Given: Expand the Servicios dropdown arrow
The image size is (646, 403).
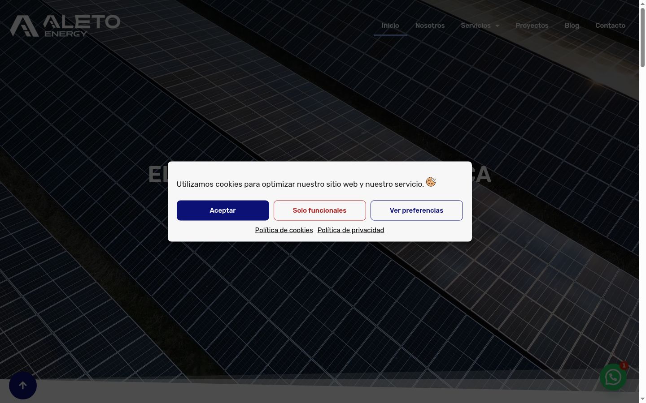Looking at the screenshot, I should point(497,26).
